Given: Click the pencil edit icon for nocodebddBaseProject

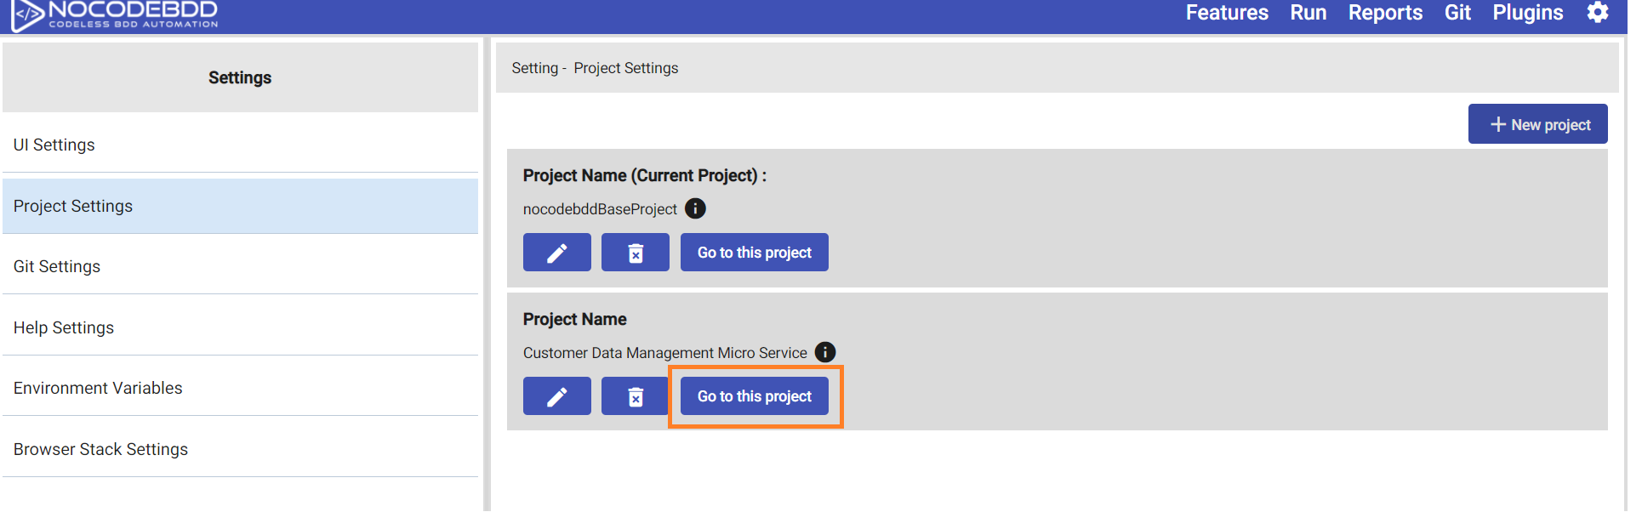Looking at the screenshot, I should [556, 252].
